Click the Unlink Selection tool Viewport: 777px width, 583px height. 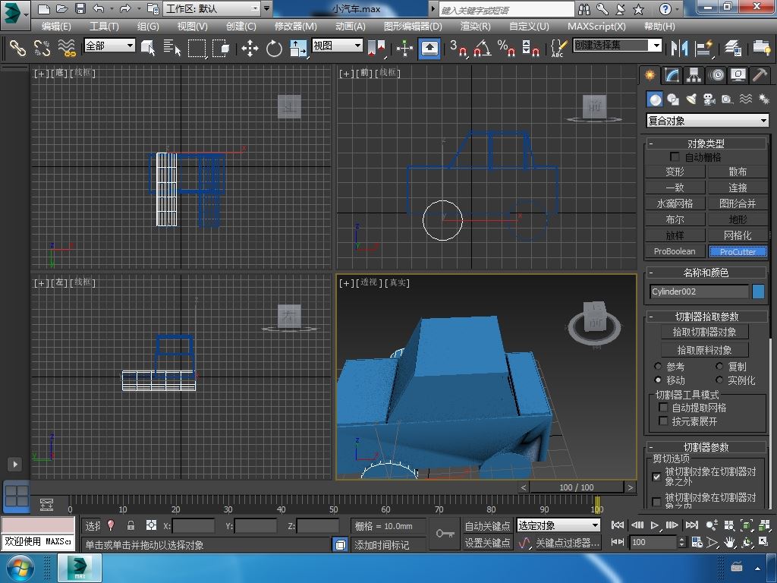[x=42, y=48]
